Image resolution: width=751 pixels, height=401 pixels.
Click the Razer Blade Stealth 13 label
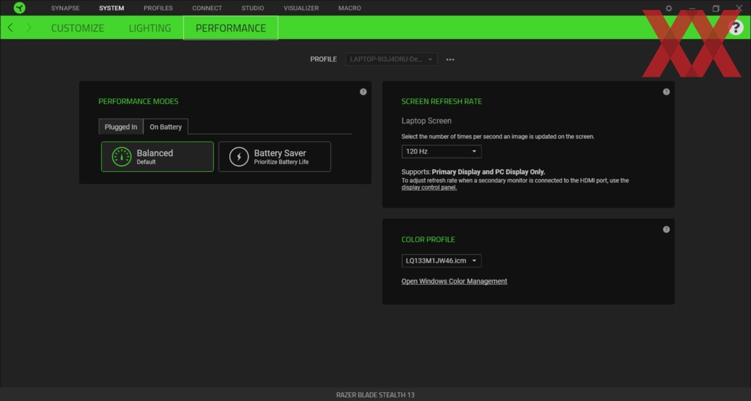[375, 395]
